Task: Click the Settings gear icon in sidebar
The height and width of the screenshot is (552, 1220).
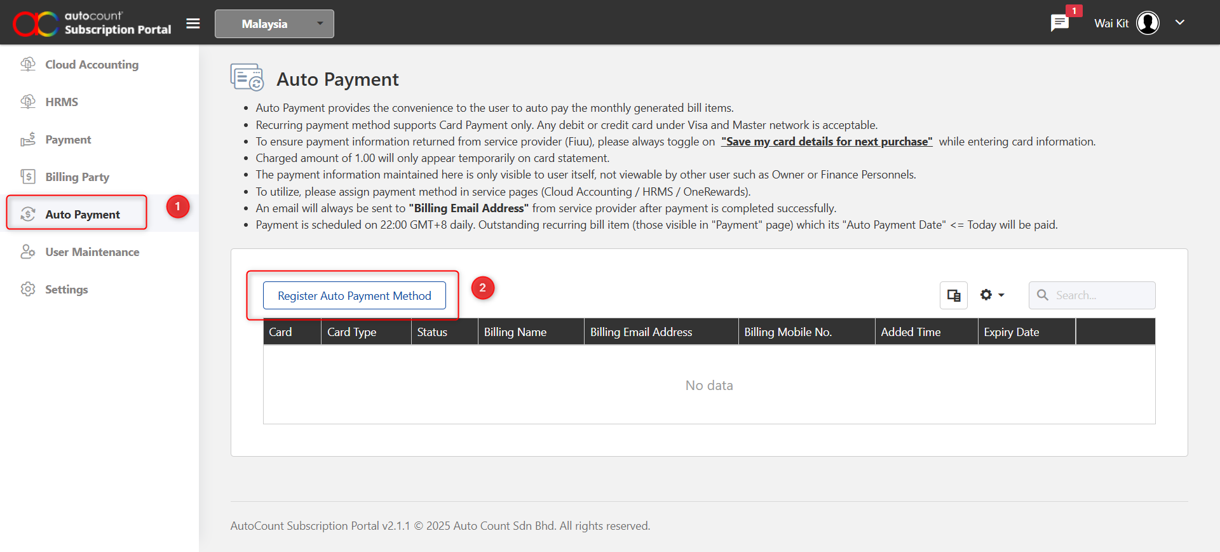Action: tap(28, 289)
